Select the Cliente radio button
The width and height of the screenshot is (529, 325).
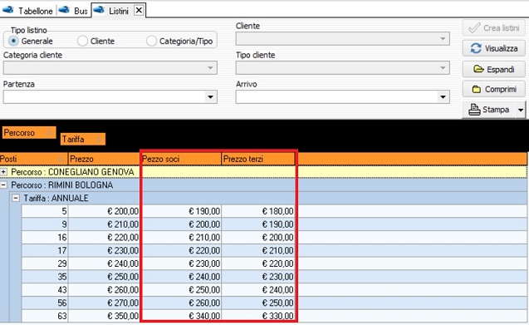[x=82, y=41]
